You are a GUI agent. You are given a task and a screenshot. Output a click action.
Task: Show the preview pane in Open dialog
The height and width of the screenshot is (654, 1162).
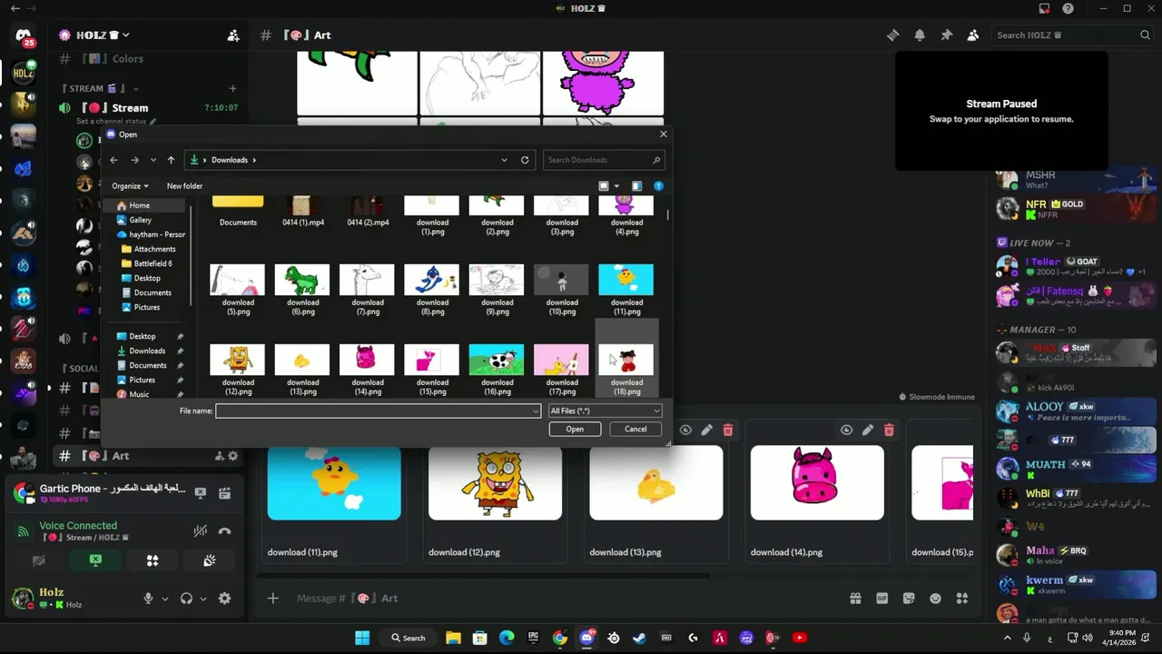point(636,186)
